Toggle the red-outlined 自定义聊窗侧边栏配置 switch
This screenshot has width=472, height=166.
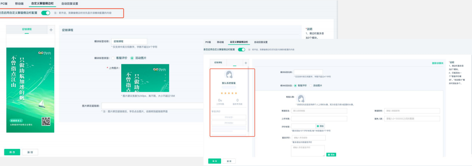click(x=45, y=13)
